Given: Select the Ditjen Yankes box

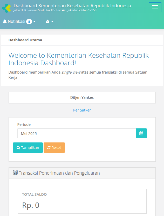Looking at the screenshot, I should 82,97.
